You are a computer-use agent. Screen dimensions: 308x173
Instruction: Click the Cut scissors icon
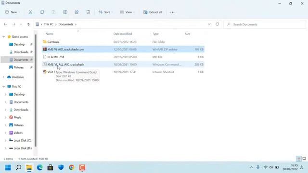click(30, 12)
